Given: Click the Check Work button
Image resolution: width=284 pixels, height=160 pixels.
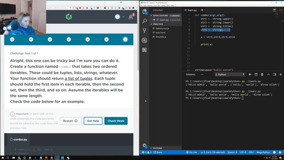Looking at the screenshot, I should (116, 121).
